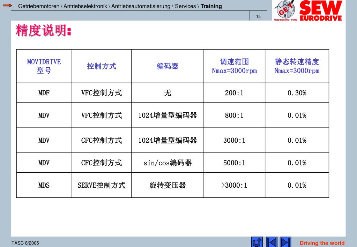
Task: Select the MDF model cell
Action: click(44, 93)
